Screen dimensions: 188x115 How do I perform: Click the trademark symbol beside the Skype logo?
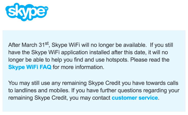pos(46,9)
